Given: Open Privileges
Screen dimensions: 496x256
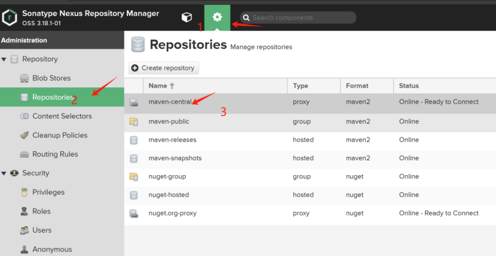Looking at the screenshot, I should 48,192.
